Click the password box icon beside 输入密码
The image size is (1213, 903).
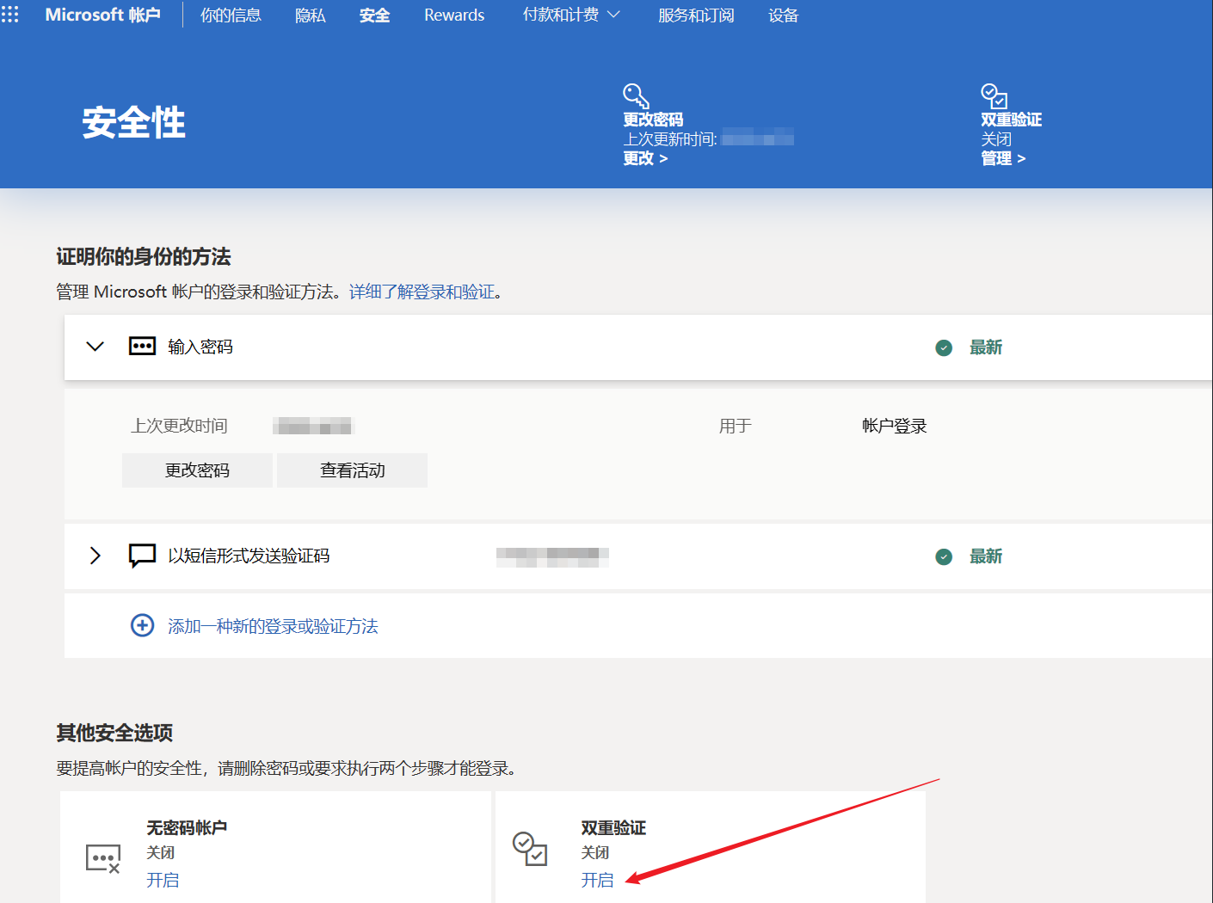[142, 347]
